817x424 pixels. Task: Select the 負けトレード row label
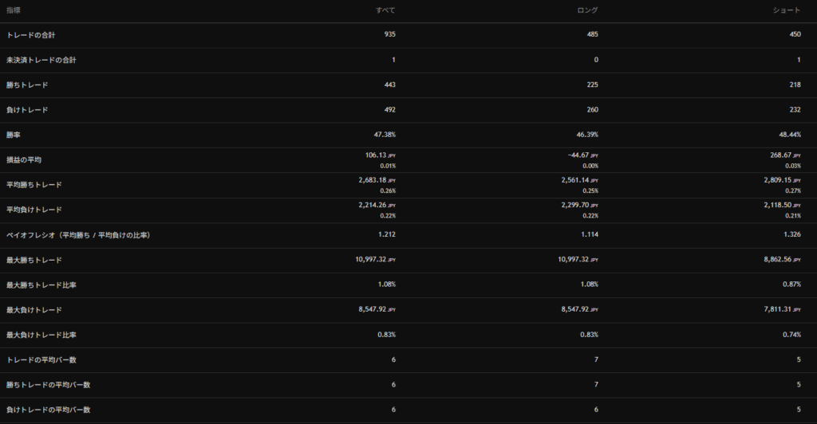tap(28, 110)
